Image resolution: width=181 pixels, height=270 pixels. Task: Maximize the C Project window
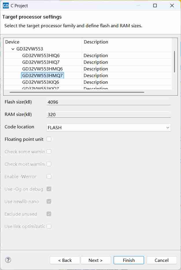(155, 6)
